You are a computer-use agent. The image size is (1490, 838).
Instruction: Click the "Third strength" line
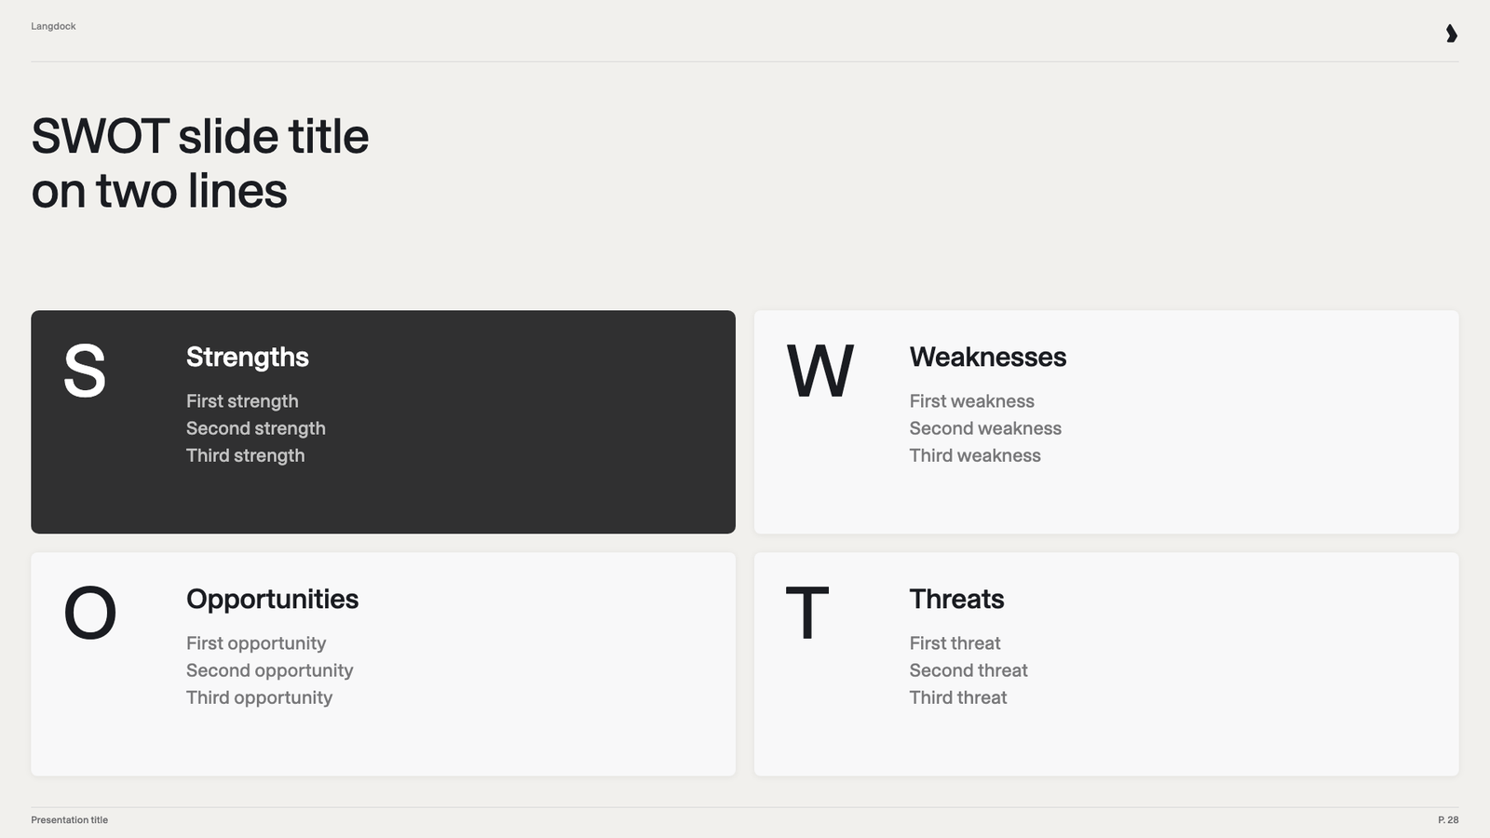[x=246, y=455]
